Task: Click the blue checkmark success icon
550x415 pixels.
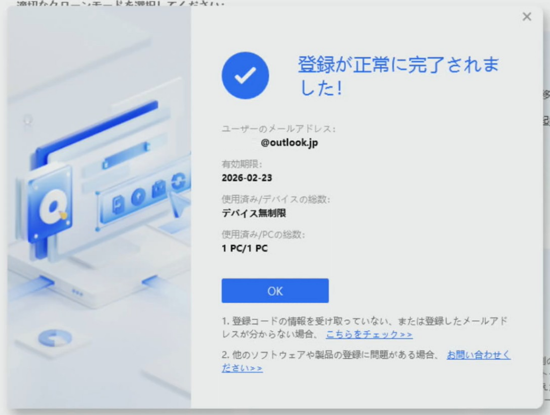Action: (245, 76)
